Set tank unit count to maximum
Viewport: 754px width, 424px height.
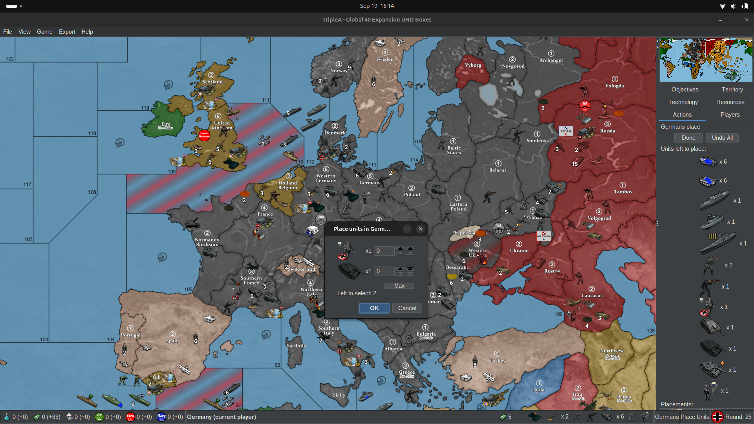pyautogui.click(x=410, y=269)
